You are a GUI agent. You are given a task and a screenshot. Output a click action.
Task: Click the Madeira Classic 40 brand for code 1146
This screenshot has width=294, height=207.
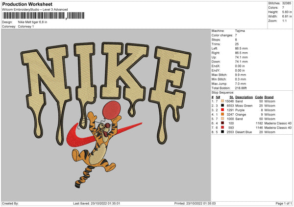[278, 127]
